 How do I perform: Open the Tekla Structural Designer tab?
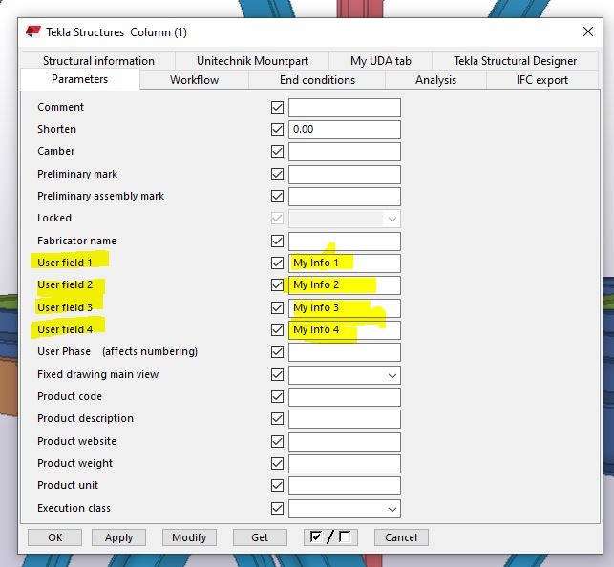point(515,61)
